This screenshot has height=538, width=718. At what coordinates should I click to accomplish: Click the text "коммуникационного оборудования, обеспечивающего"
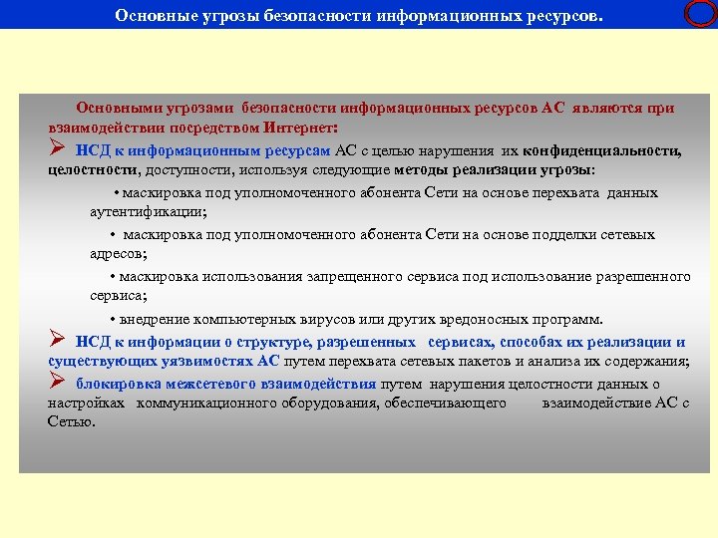tap(321, 403)
